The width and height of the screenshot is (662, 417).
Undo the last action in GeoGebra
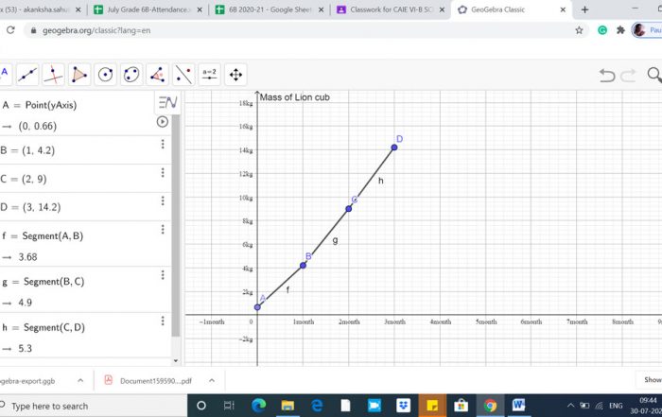[x=607, y=76]
